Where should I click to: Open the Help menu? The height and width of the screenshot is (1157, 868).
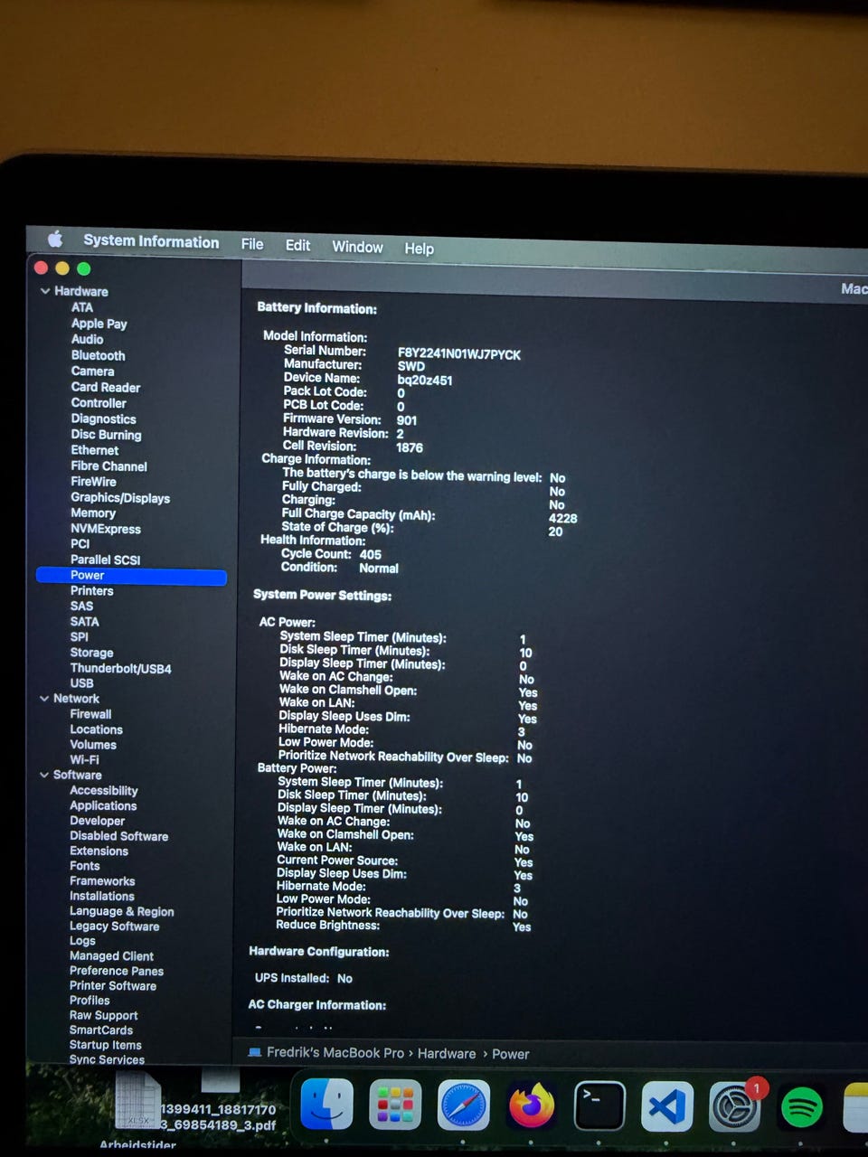[x=419, y=248]
